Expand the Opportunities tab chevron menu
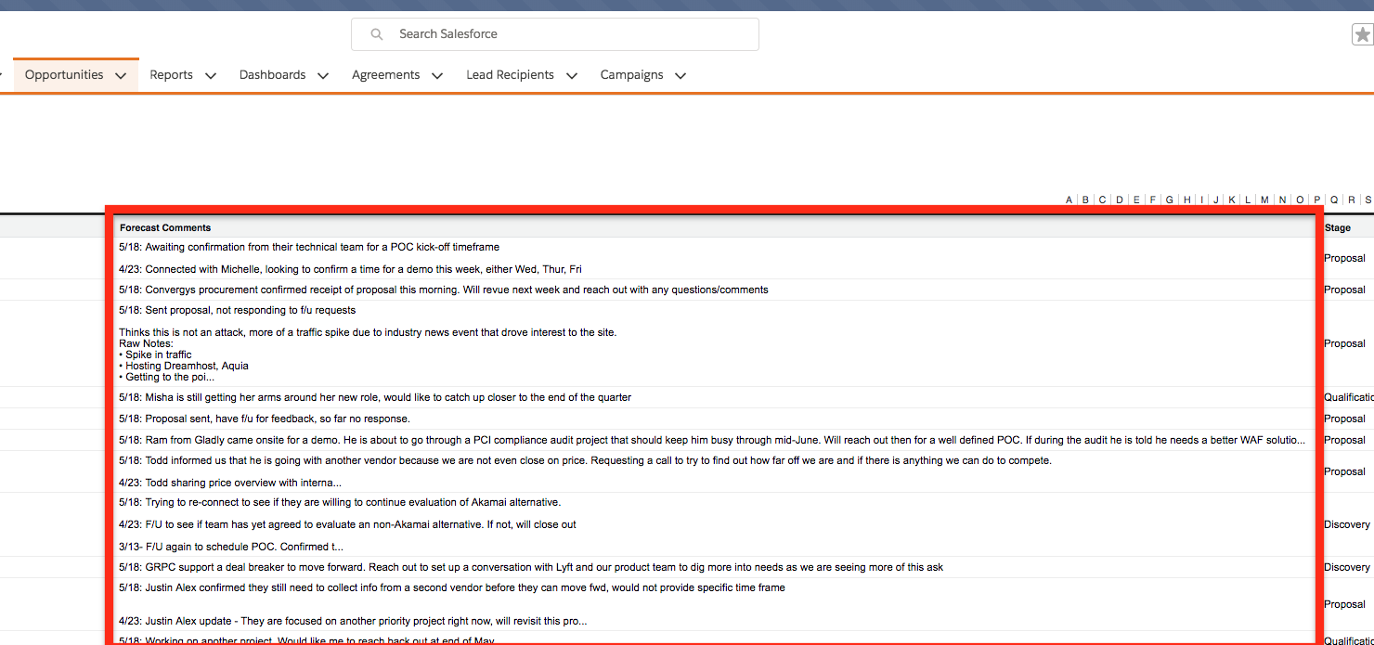This screenshot has height=645, width=1374. coord(121,76)
